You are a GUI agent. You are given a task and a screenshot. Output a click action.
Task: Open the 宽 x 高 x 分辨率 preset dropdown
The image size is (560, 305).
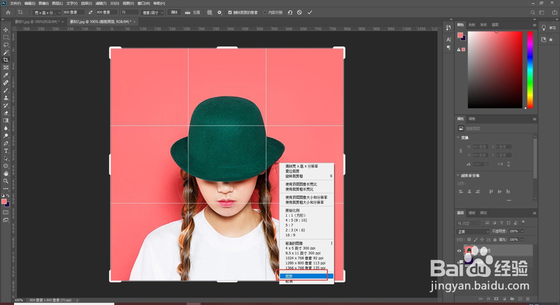[47, 13]
